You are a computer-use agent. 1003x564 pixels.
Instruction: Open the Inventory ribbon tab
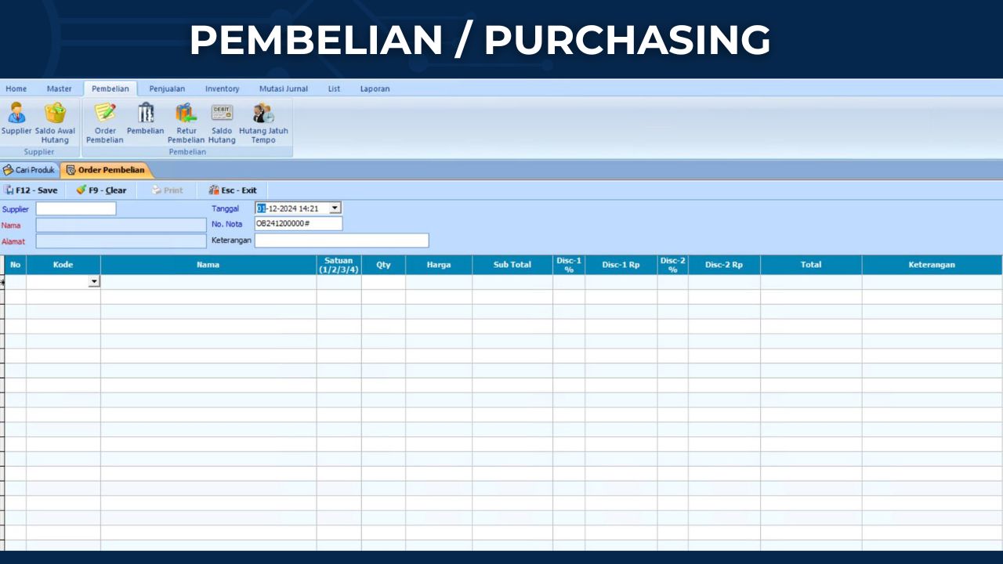[222, 89]
